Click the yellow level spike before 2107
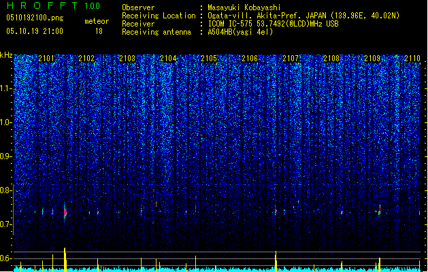Viewport: 428px width, 272px height. point(276,261)
